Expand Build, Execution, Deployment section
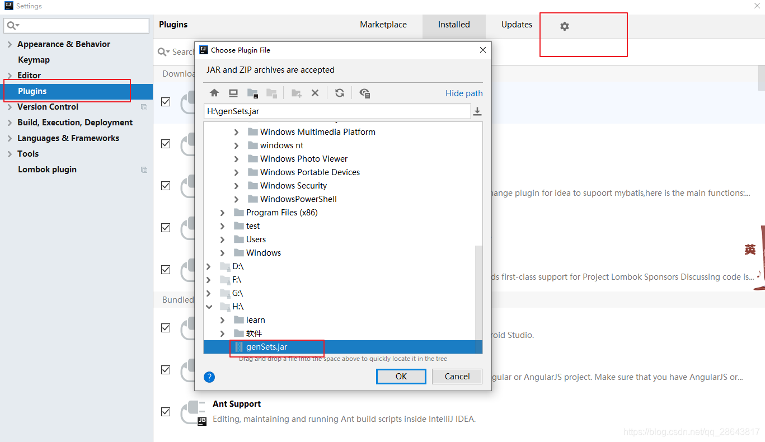 10,123
